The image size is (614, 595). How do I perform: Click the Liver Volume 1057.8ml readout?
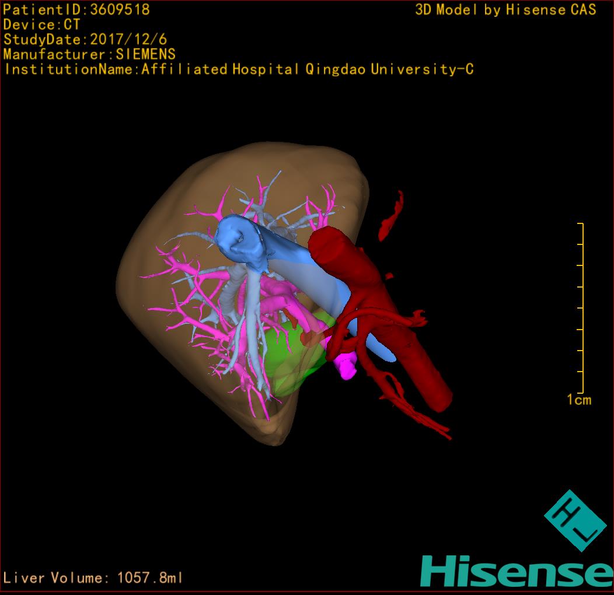coord(93,578)
